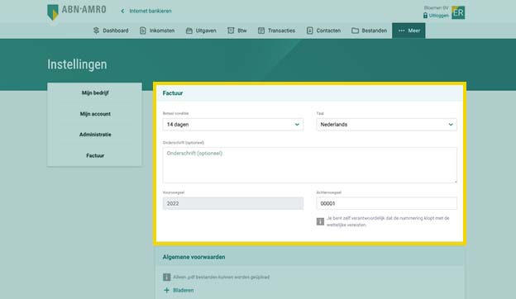The image size is (516, 299).
Task: Open the Inkomsten tab
Action: point(157,31)
